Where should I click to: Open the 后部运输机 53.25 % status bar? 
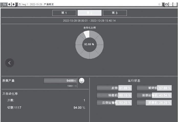tap(114, 103)
